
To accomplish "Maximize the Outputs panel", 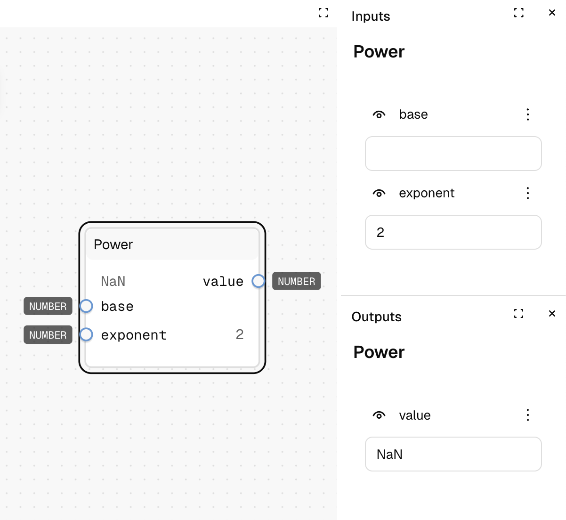I will click(519, 314).
